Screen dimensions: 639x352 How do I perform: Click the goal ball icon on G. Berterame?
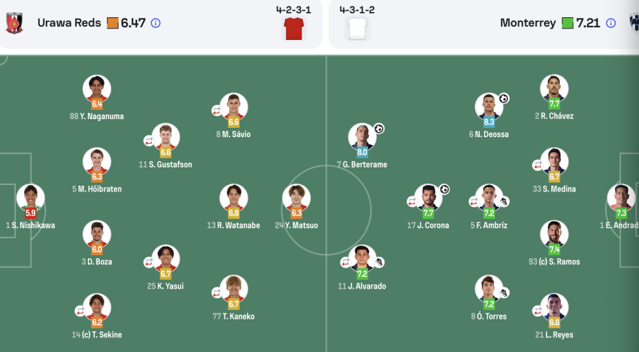(379, 128)
